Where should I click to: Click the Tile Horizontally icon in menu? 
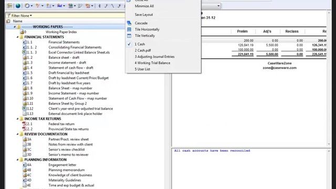(x=129, y=29)
